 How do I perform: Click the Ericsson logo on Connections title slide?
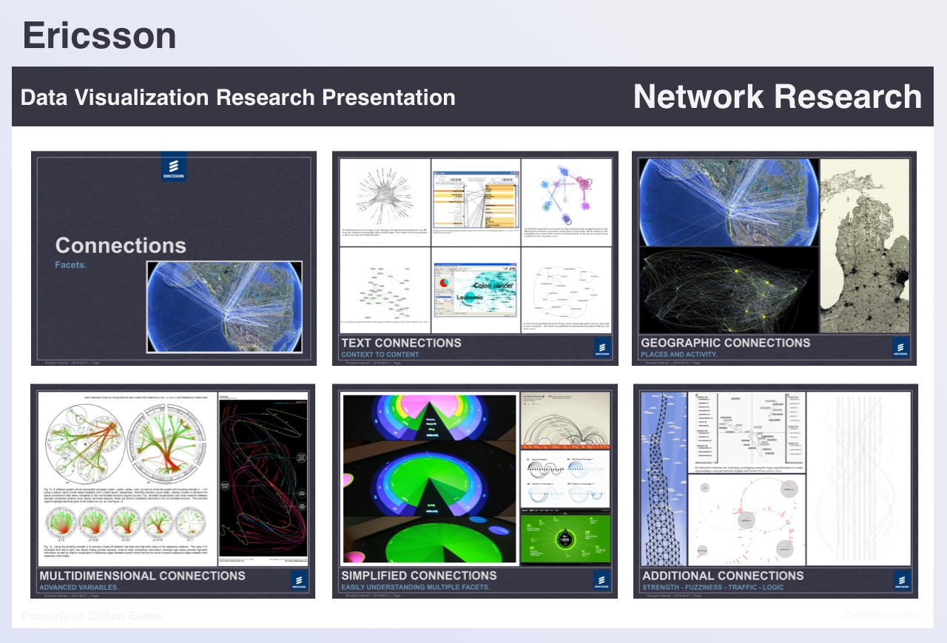point(174,167)
